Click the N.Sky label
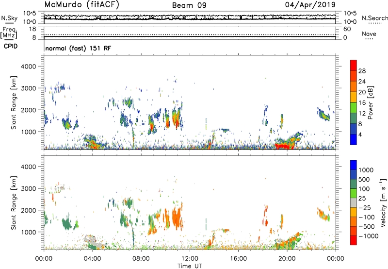 9,18
